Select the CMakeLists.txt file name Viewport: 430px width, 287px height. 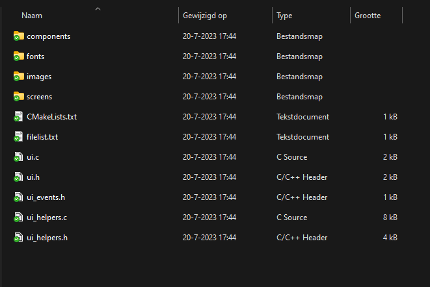pyautogui.click(x=51, y=117)
